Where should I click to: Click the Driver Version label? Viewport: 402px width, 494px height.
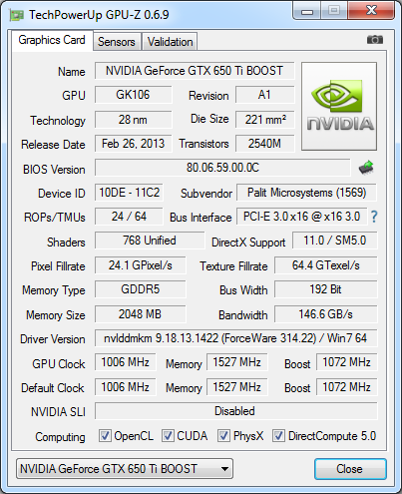[53, 339]
